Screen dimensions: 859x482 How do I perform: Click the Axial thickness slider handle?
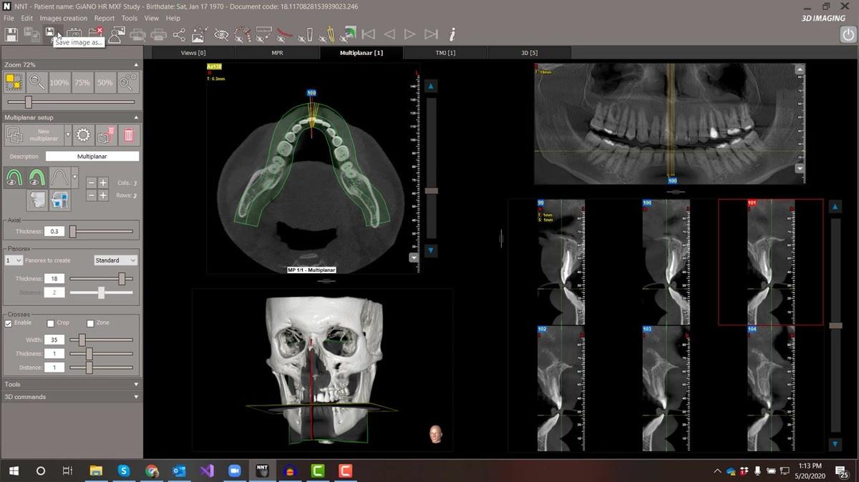tap(73, 231)
